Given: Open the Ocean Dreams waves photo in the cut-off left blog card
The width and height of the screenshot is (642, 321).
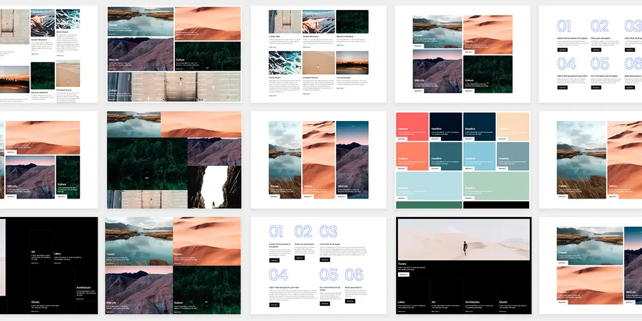Looking at the screenshot, I should (x=68, y=19).
